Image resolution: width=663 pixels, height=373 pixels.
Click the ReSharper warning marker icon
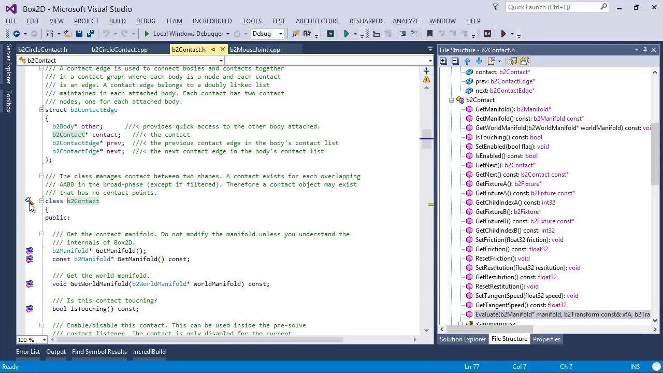(426, 79)
